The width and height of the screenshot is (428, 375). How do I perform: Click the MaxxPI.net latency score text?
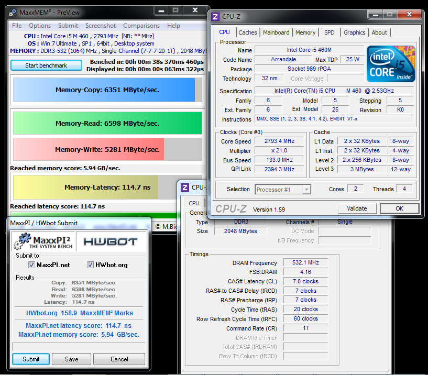79,326
